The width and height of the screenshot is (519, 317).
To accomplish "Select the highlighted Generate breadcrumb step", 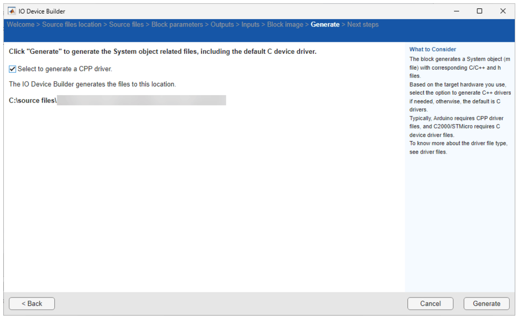I will (x=325, y=25).
